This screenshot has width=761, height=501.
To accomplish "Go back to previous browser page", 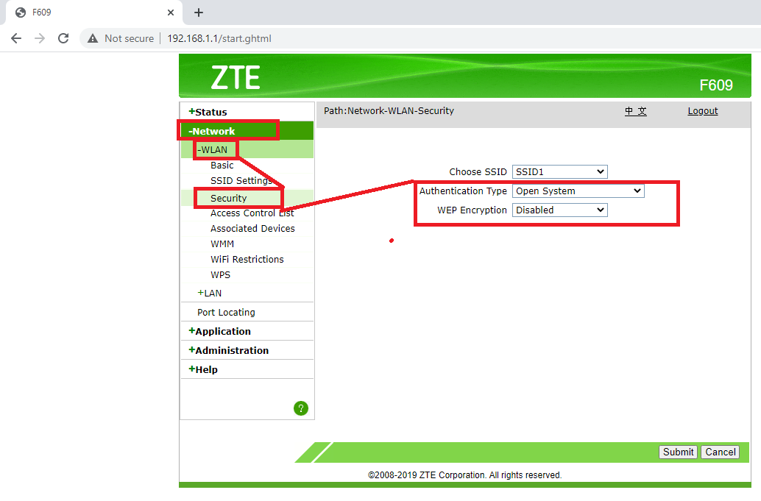I will coord(16,38).
